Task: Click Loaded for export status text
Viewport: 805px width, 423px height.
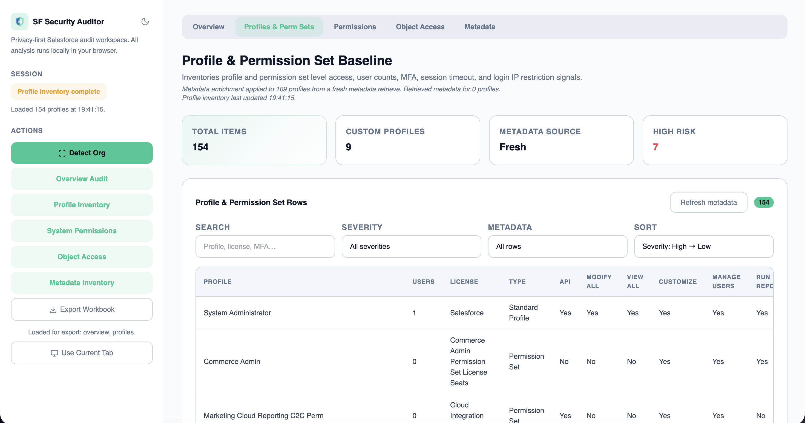Action: [x=82, y=332]
